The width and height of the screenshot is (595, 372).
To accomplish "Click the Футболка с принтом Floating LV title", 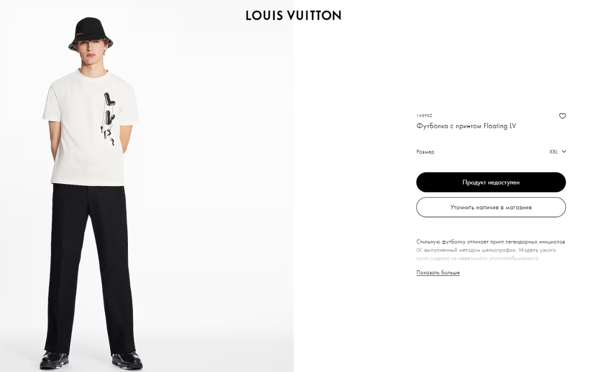I will point(466,126).
